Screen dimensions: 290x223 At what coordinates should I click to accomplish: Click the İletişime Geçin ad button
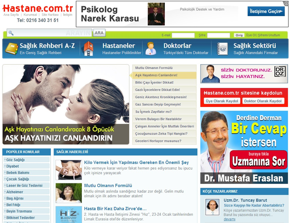(x=266, y=11)
